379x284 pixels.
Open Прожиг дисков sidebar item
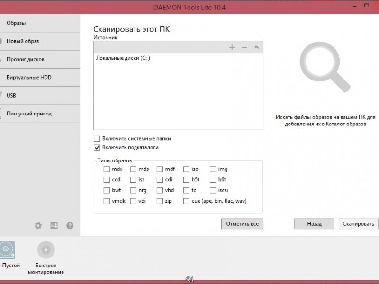coord(40,60)
